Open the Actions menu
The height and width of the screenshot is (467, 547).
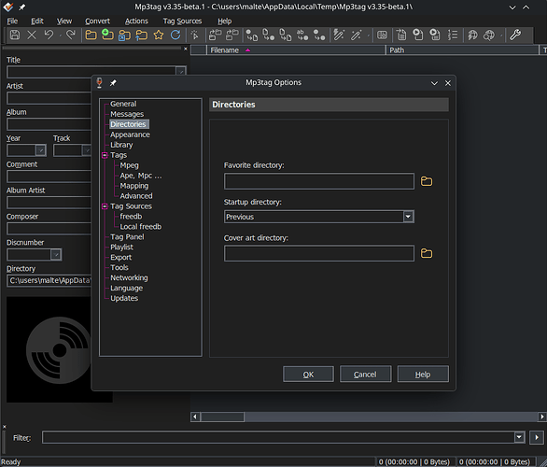pyautogui.click(x=136, y=21)
